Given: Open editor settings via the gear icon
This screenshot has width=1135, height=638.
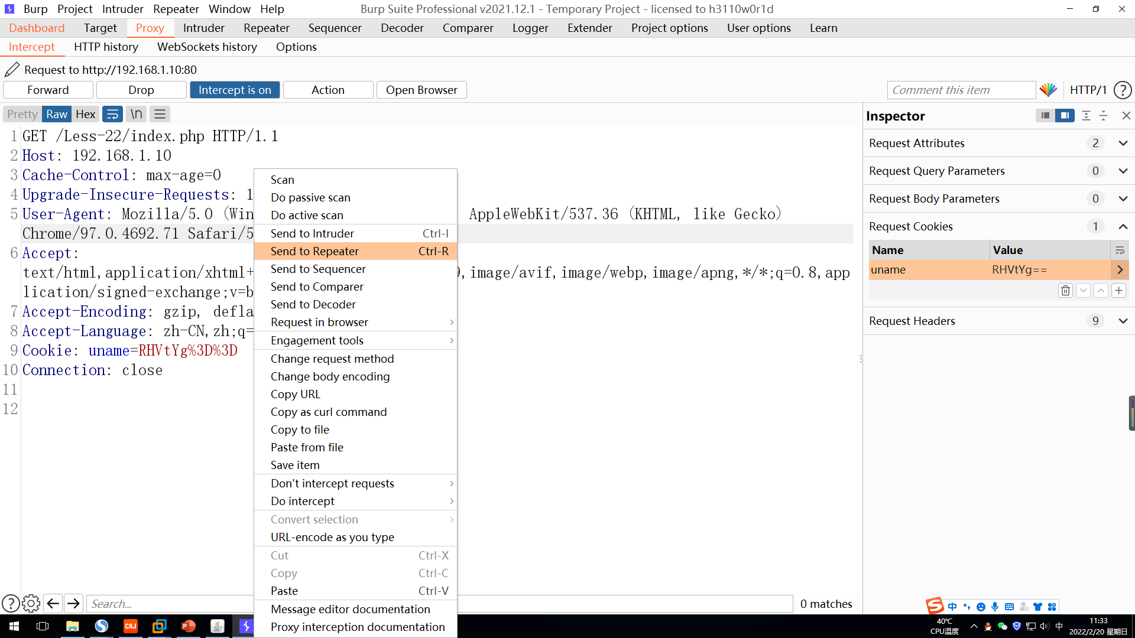Looking at the screenshot, I should (31, 603).
